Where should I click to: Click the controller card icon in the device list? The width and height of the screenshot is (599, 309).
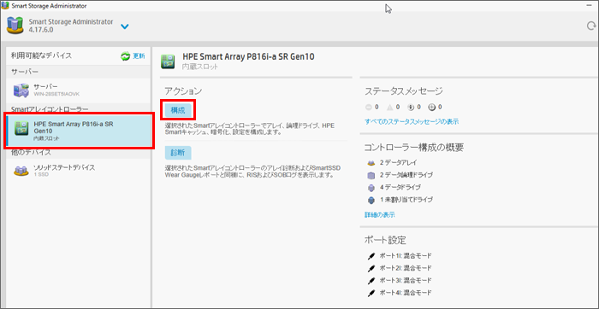[x=21, y=128]
